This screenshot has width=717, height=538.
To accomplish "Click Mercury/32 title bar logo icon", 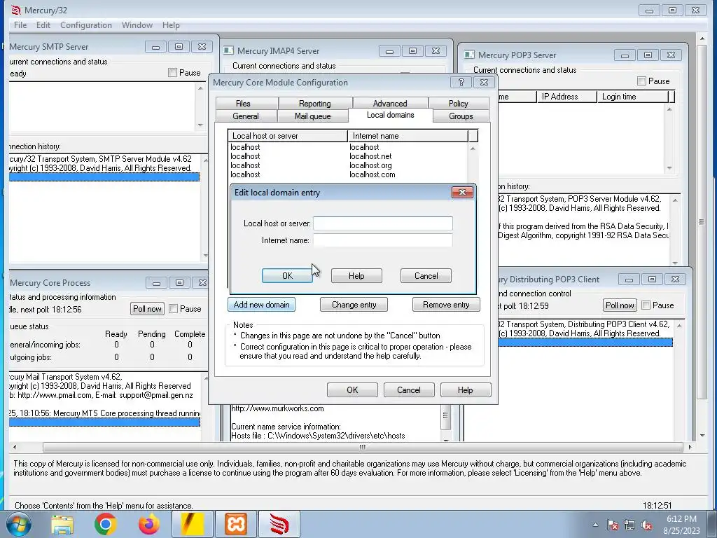I will [x=15, y=10].
